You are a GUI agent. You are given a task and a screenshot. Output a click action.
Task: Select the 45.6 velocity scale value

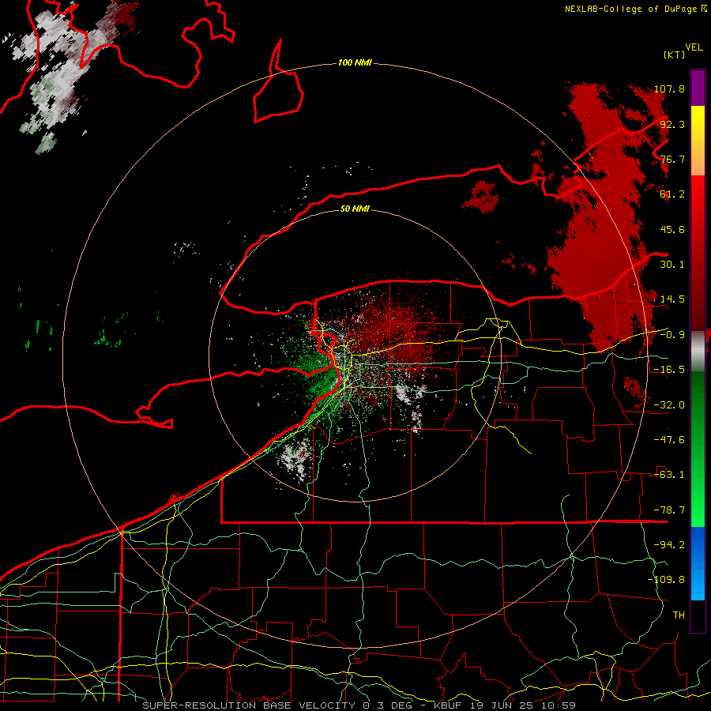pyautogui.click(x=672, y=229)
